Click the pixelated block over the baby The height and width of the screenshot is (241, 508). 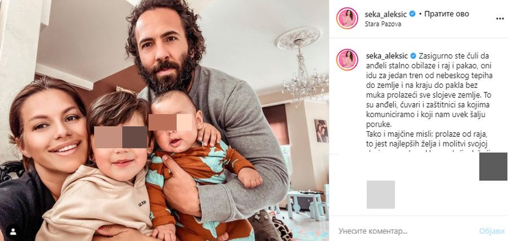pos(170,122)
